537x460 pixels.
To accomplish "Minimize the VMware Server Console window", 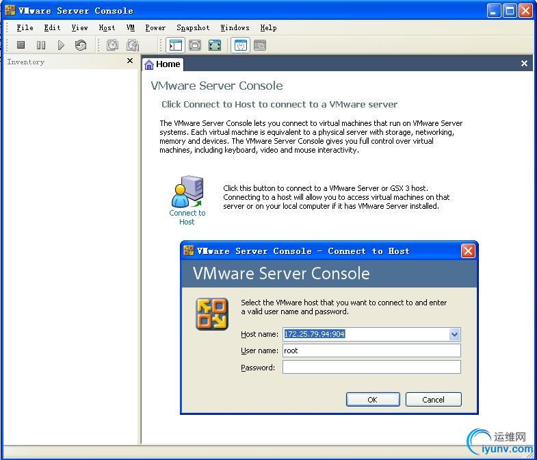I will 494,11.
